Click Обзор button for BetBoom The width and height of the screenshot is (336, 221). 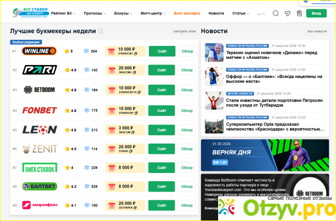pyautogui.click(x=187, y=90)
